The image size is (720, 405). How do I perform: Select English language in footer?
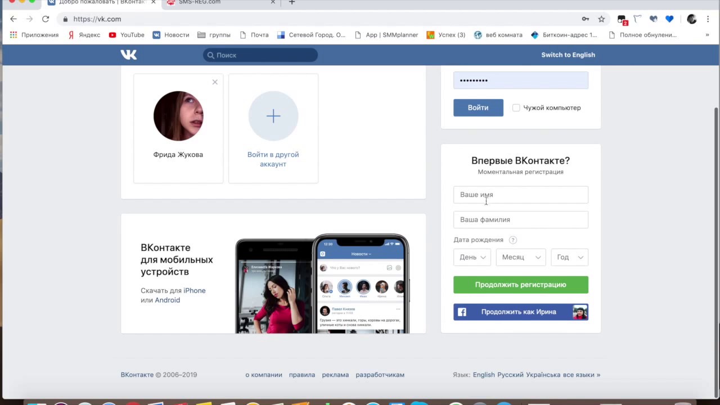click(484, 375)
